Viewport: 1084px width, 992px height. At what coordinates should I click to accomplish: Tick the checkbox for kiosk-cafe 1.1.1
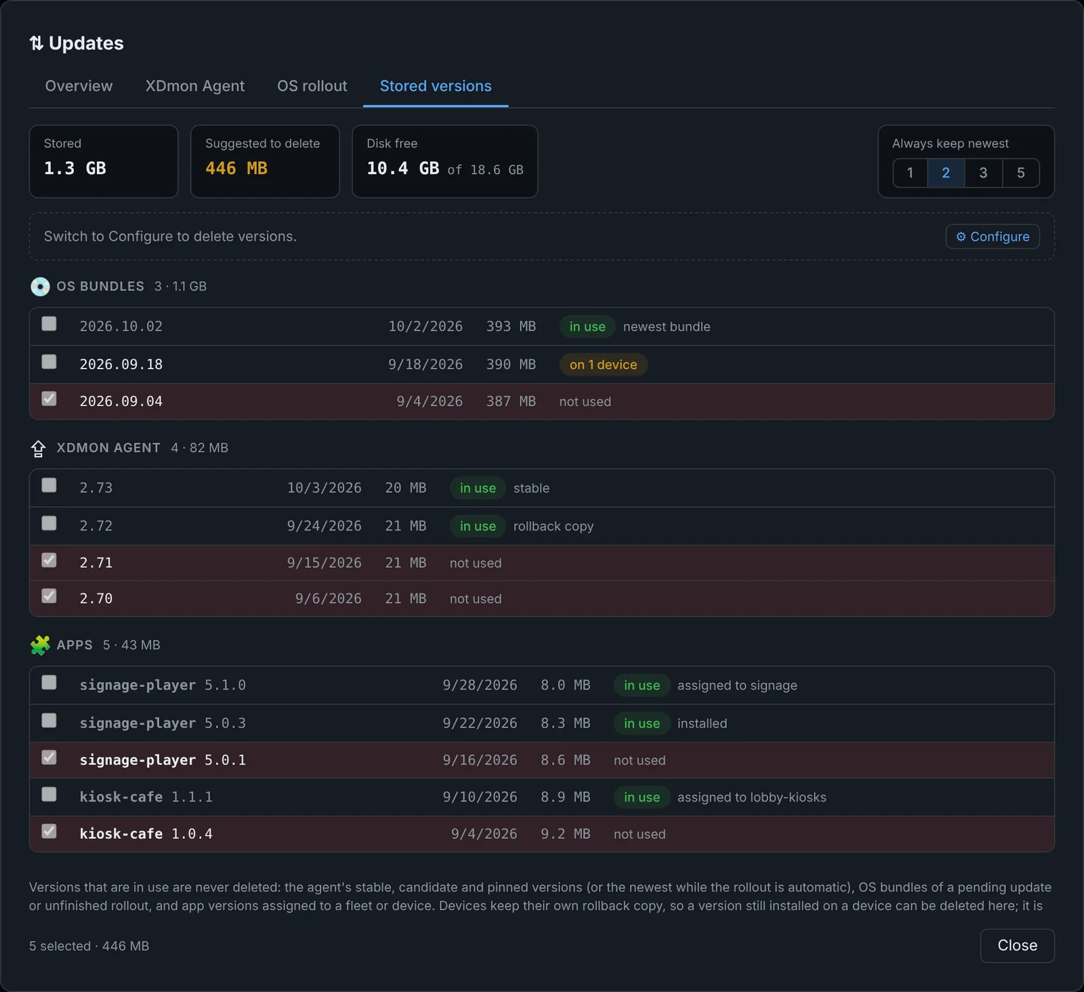(x=49, y=794)
